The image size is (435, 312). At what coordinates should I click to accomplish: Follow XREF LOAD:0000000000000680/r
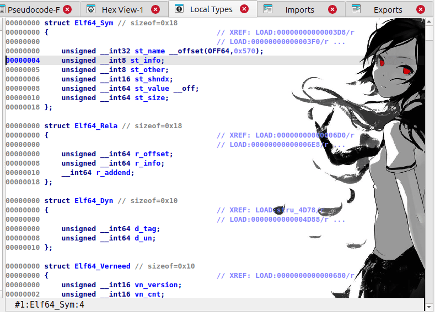(x=305, y=276)
